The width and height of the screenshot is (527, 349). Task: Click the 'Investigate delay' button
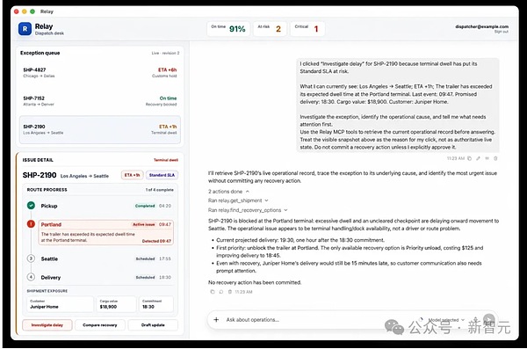point(47,325)
